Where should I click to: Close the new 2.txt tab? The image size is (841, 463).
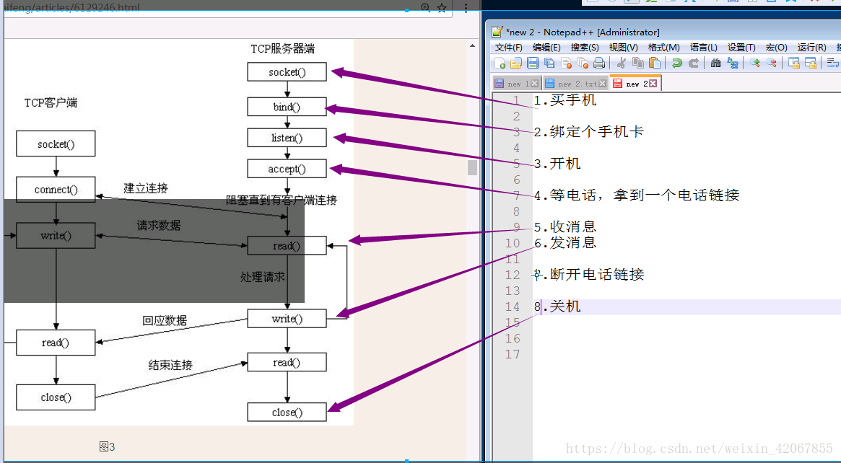point(602,84)
